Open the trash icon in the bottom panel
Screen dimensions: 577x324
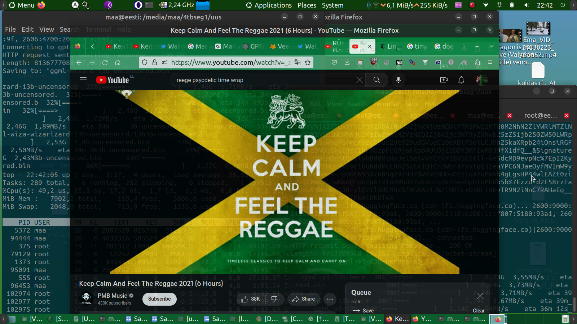565,319
